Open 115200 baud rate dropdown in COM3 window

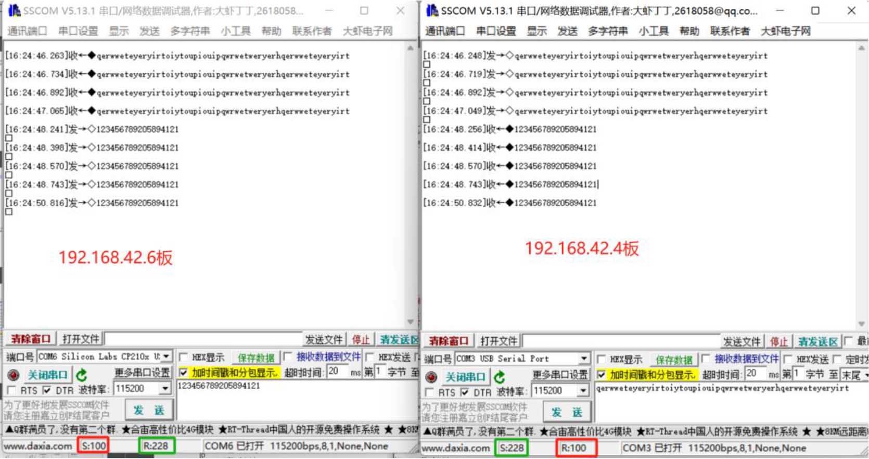[584, 391]
